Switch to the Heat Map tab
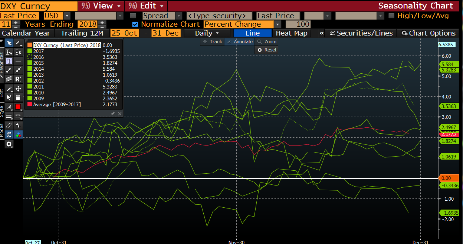Viewport: 463px width, 244px height. (292, 33)
